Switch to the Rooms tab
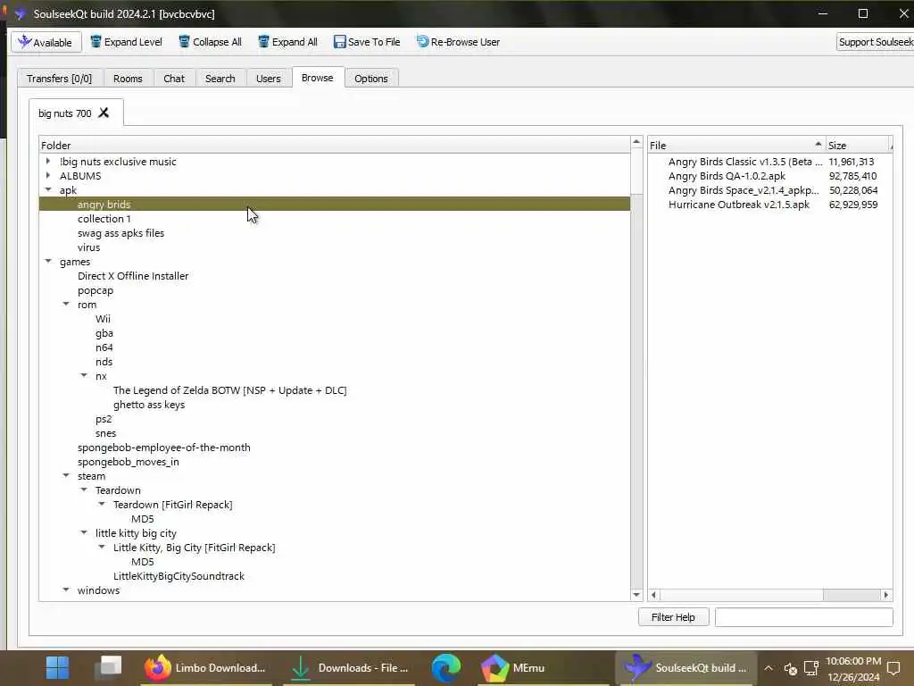This screenshot has height=686, width=914. click(128, 79)
